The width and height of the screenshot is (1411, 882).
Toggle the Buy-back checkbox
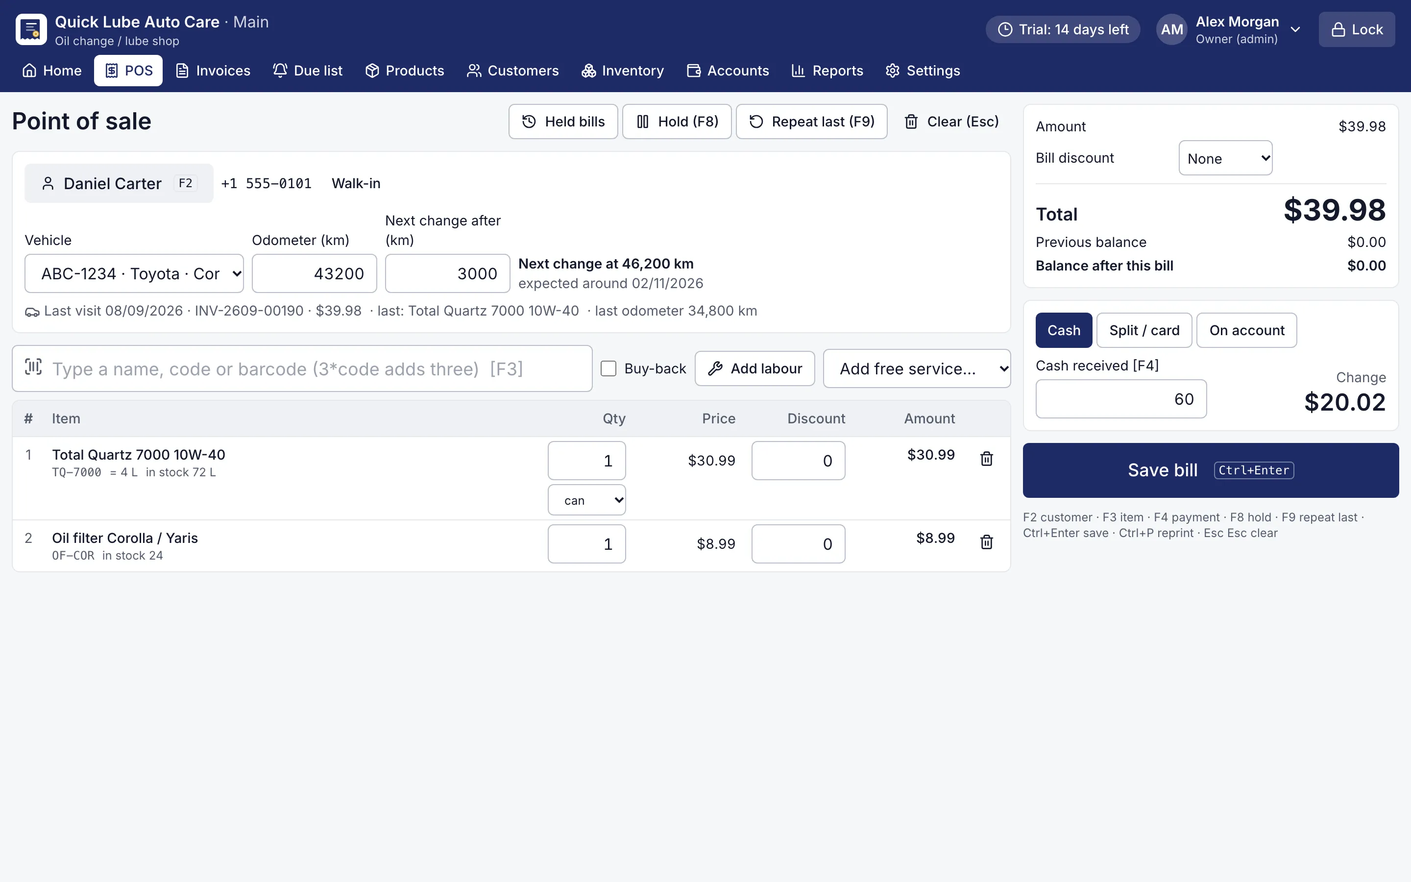coord(608,368)
